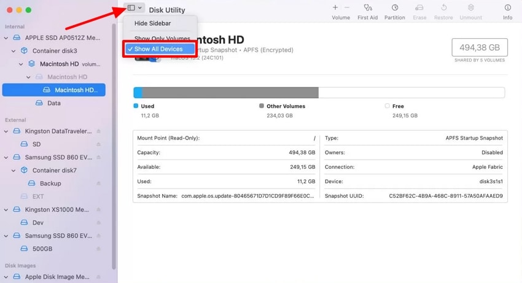Click the sidebar vertical scrollbar
The height and width of the screenshot is (283, 522).
(114, 147)
